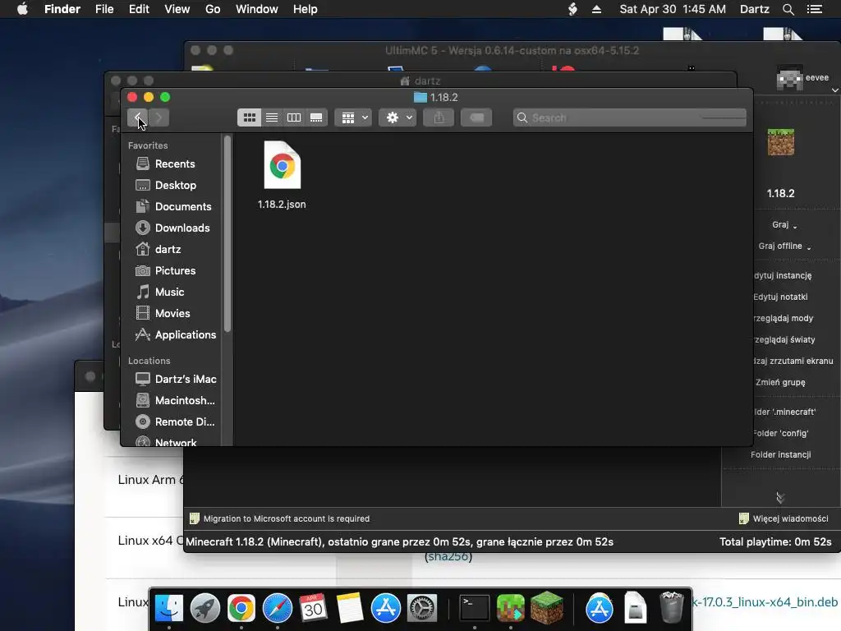Open the dartz home folder in sidebar
Image resolution: width=841 pixels, height=631 pixels.
168,250
